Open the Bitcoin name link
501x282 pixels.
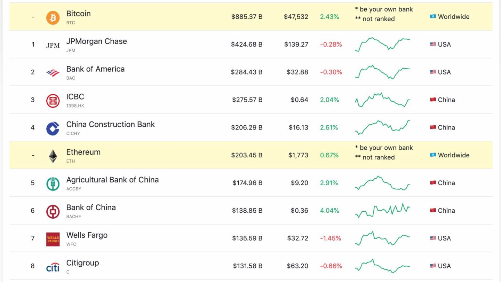pos(78,14)
